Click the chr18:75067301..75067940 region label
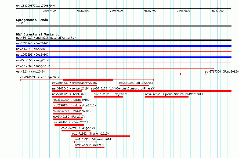The width and height of the screenshot is (239, 158). (x=35, y=6)
